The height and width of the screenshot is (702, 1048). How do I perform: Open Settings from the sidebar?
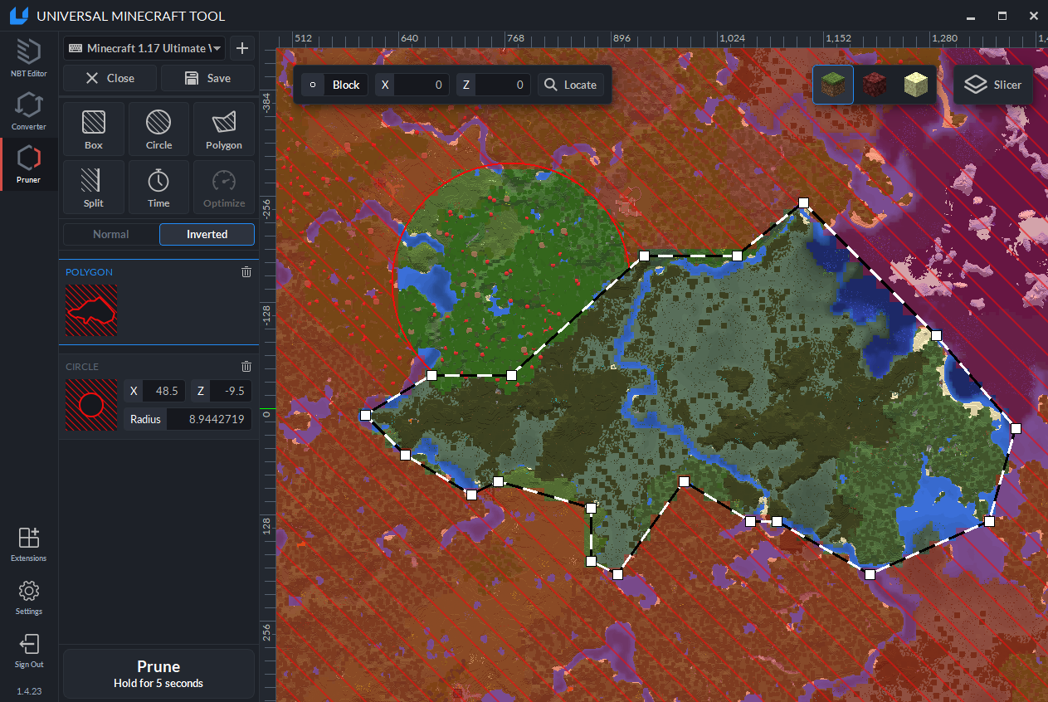tap(29, 597)
